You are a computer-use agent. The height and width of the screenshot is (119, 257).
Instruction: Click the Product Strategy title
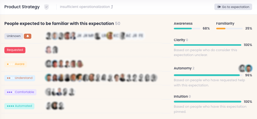22,7
